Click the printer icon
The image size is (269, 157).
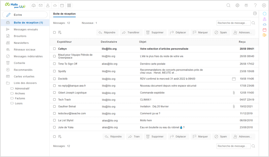click(x=255, y=13)
